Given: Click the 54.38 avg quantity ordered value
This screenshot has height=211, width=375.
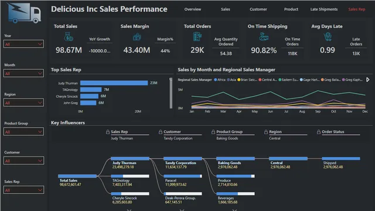Looking at the screenshot, I should 226,53.
